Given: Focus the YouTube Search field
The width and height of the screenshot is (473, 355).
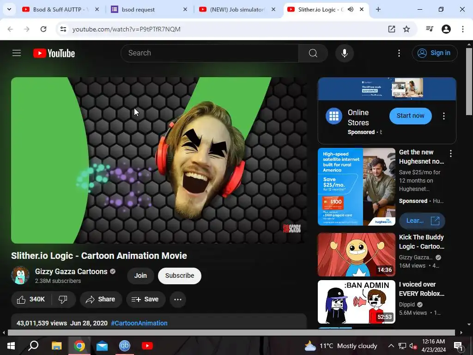Looking at the screenshot, I should click(210, 53).
